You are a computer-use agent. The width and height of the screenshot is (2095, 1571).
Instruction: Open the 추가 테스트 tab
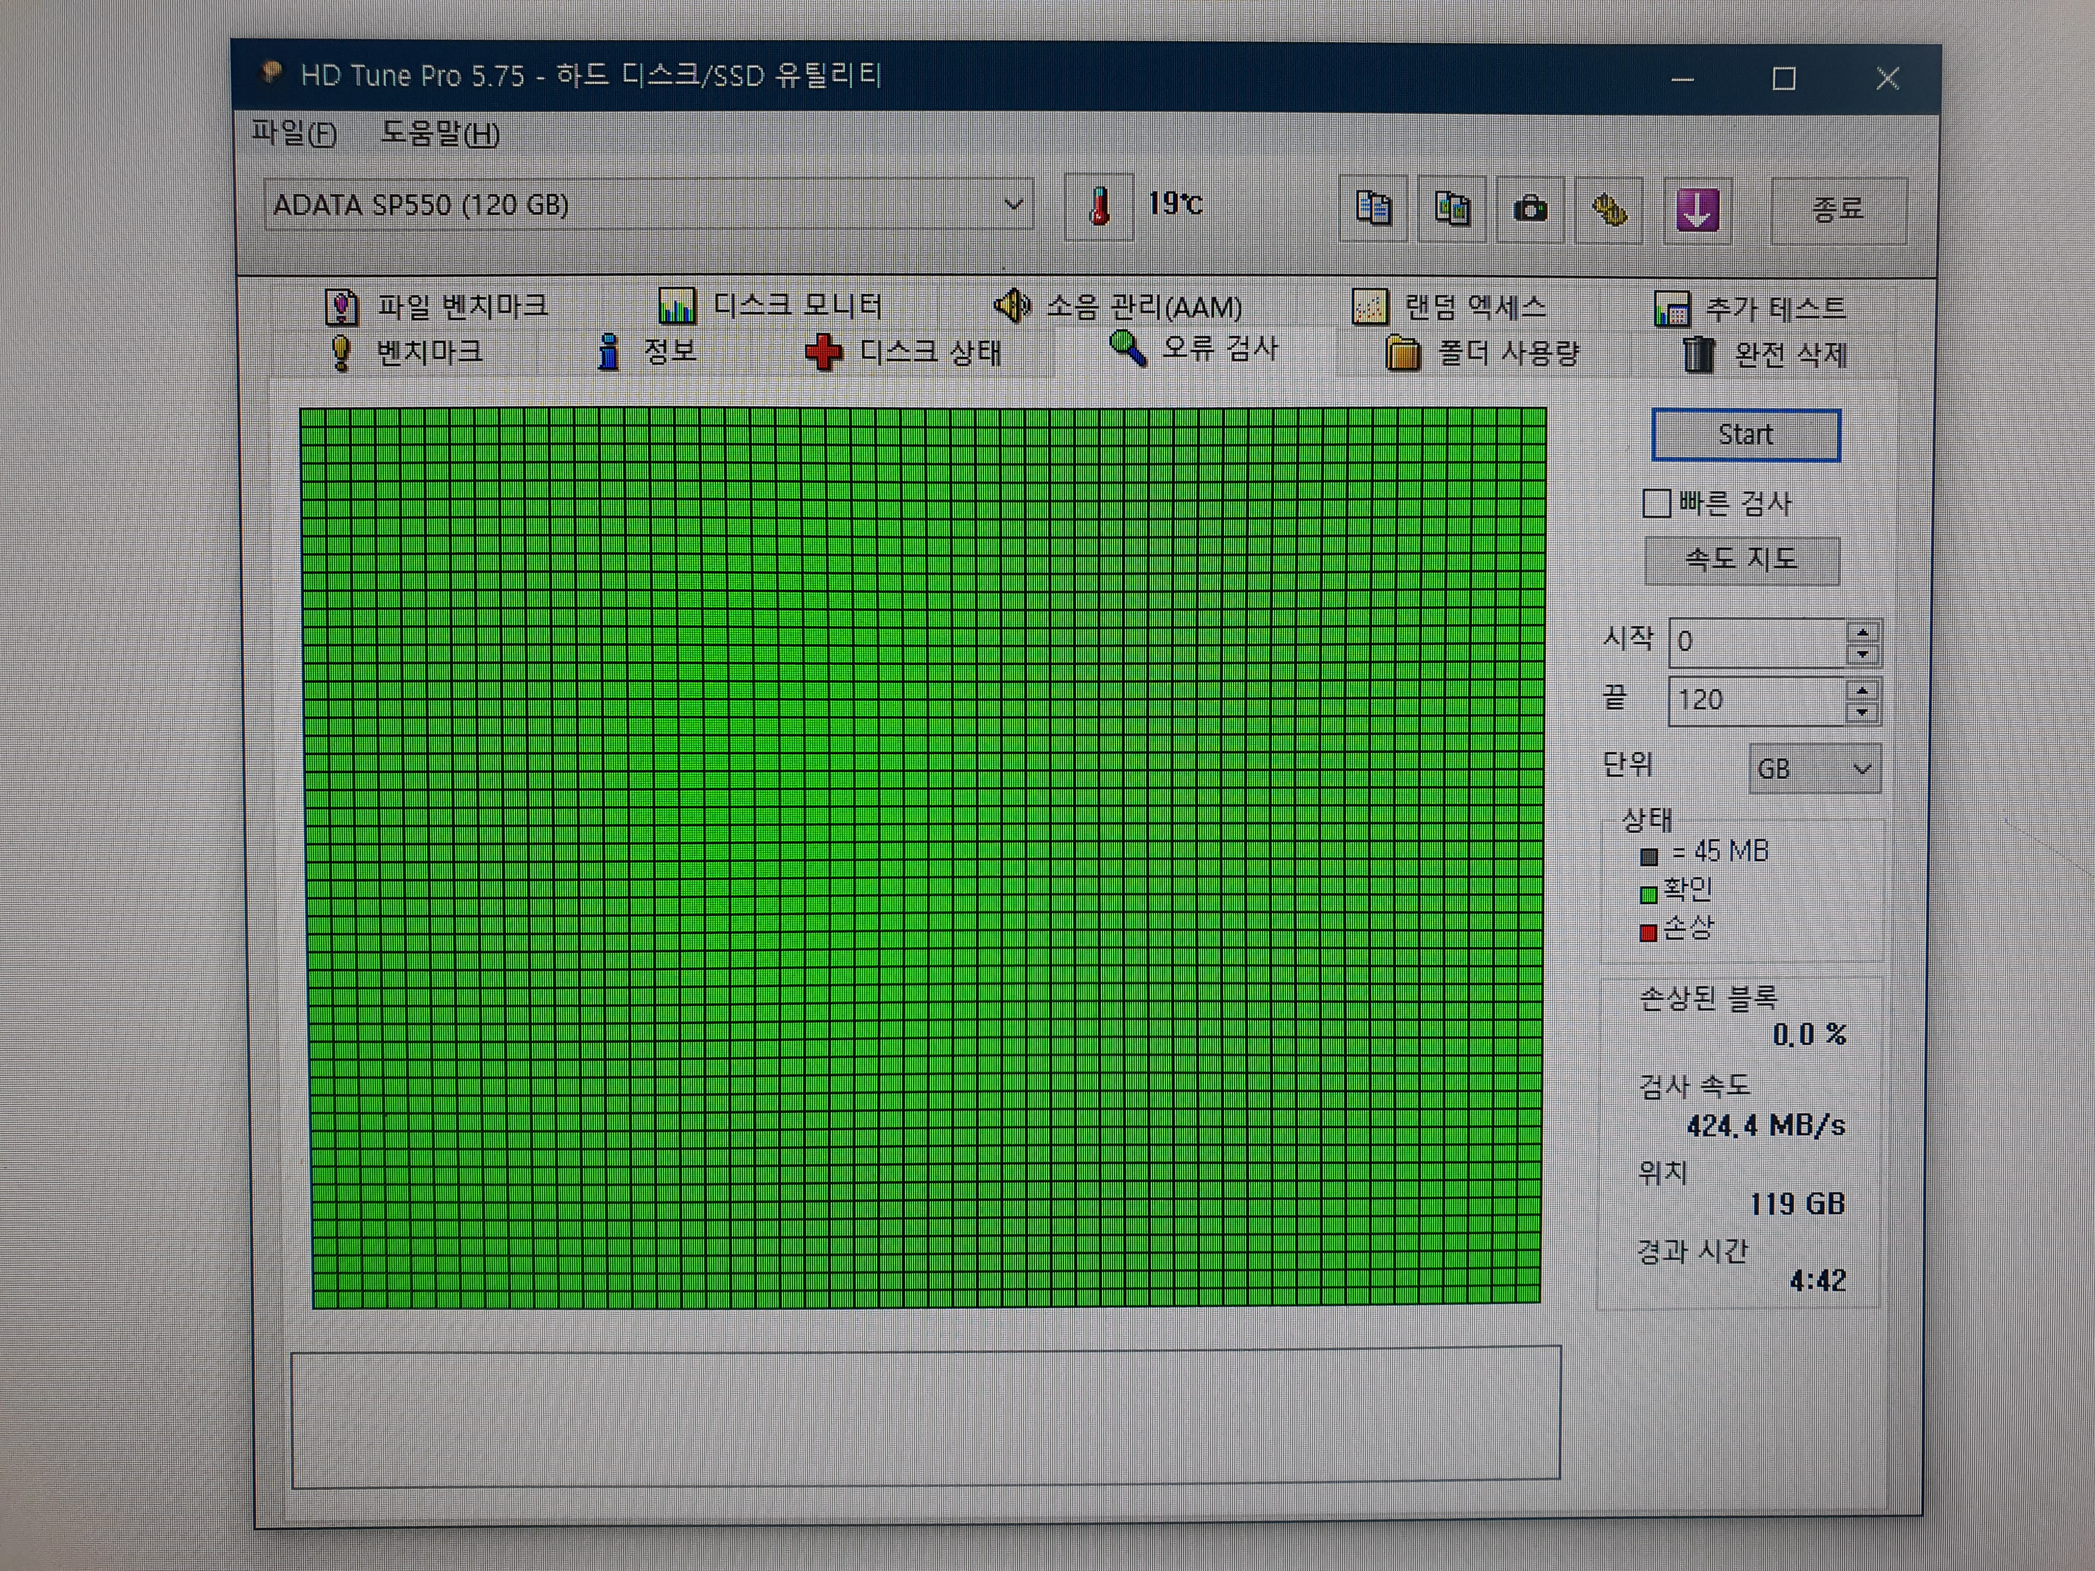[1749, 308]
